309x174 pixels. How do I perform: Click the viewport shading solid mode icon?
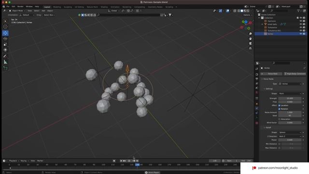(x=242, y=11)
